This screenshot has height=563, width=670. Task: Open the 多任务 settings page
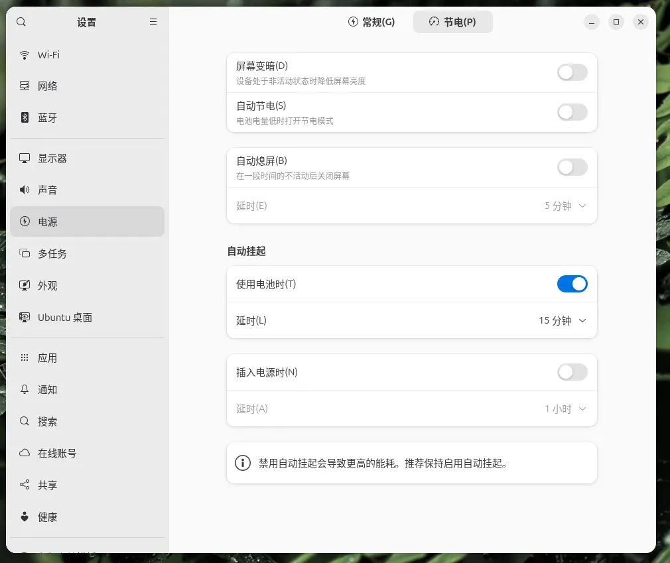(x=87, y=254)
